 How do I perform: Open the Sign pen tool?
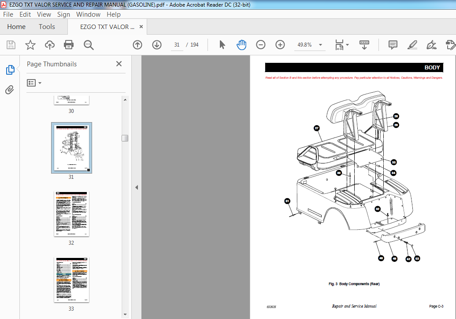[431, 45]
